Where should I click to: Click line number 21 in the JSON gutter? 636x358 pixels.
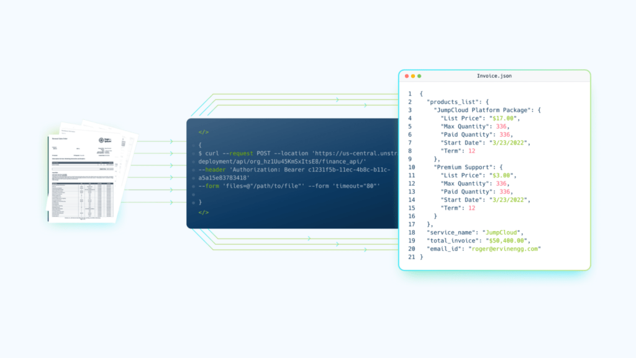[x=411, y=257]
